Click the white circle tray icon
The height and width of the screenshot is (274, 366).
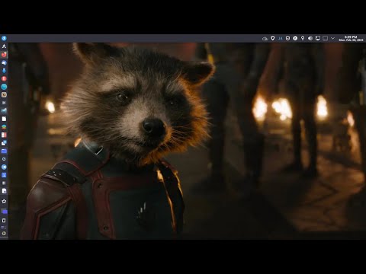295,38
